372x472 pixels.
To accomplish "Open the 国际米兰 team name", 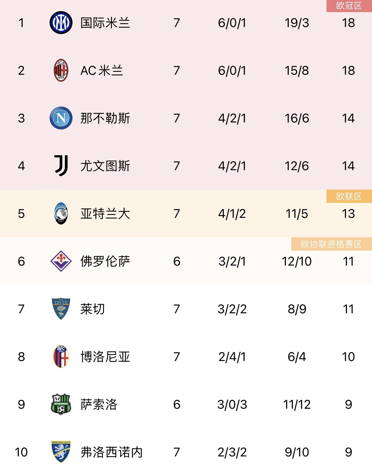I will pyautogui.click(x=105, y=23).
